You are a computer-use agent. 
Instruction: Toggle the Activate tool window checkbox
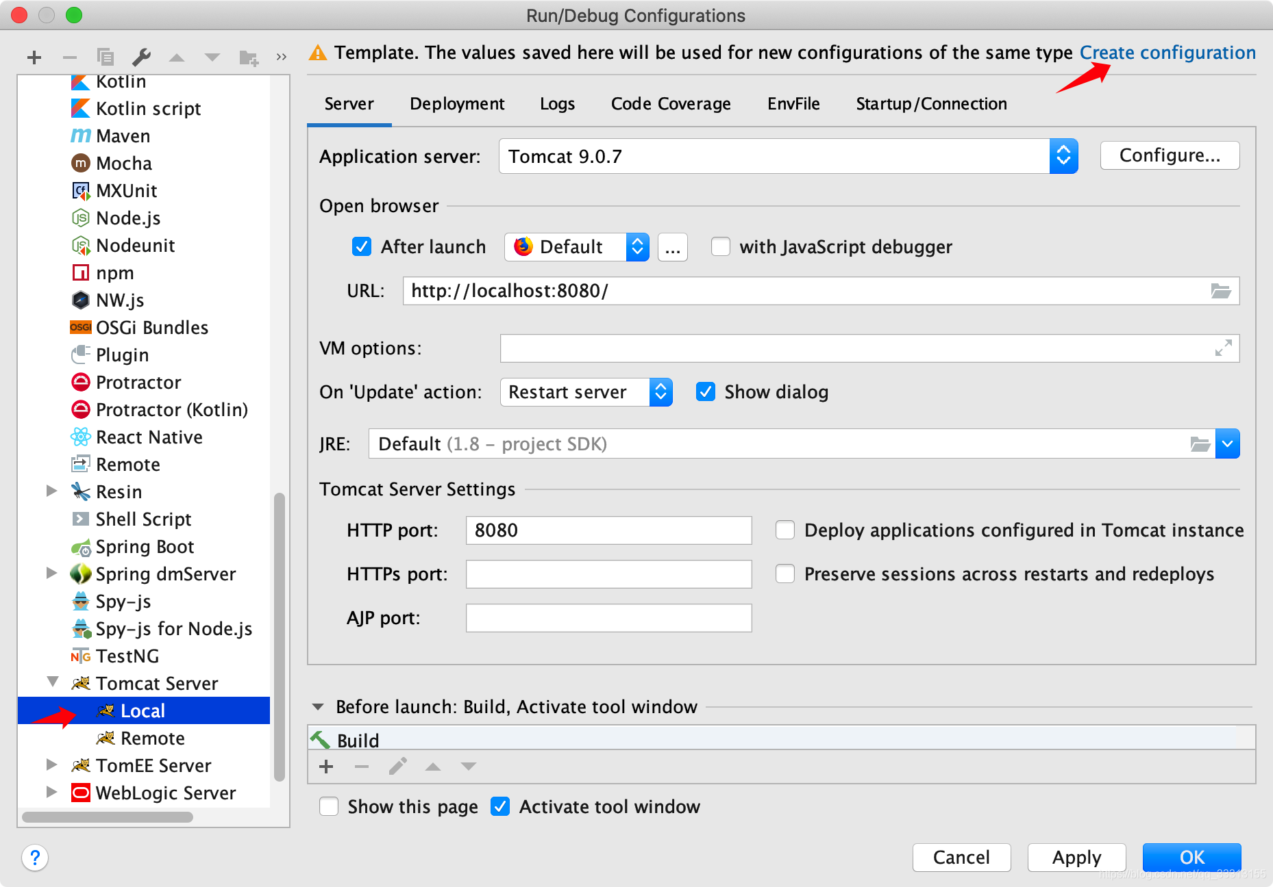(x=500, y=806)
